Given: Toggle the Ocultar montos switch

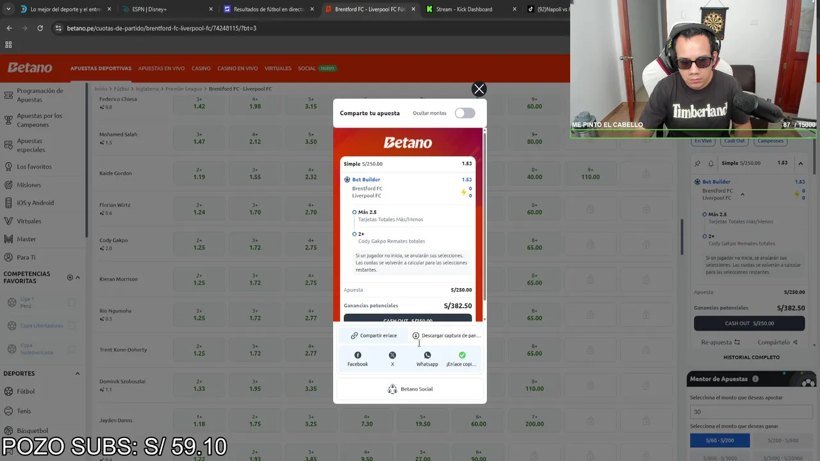Looking at the screenshot, I should [x=465, y=113].
